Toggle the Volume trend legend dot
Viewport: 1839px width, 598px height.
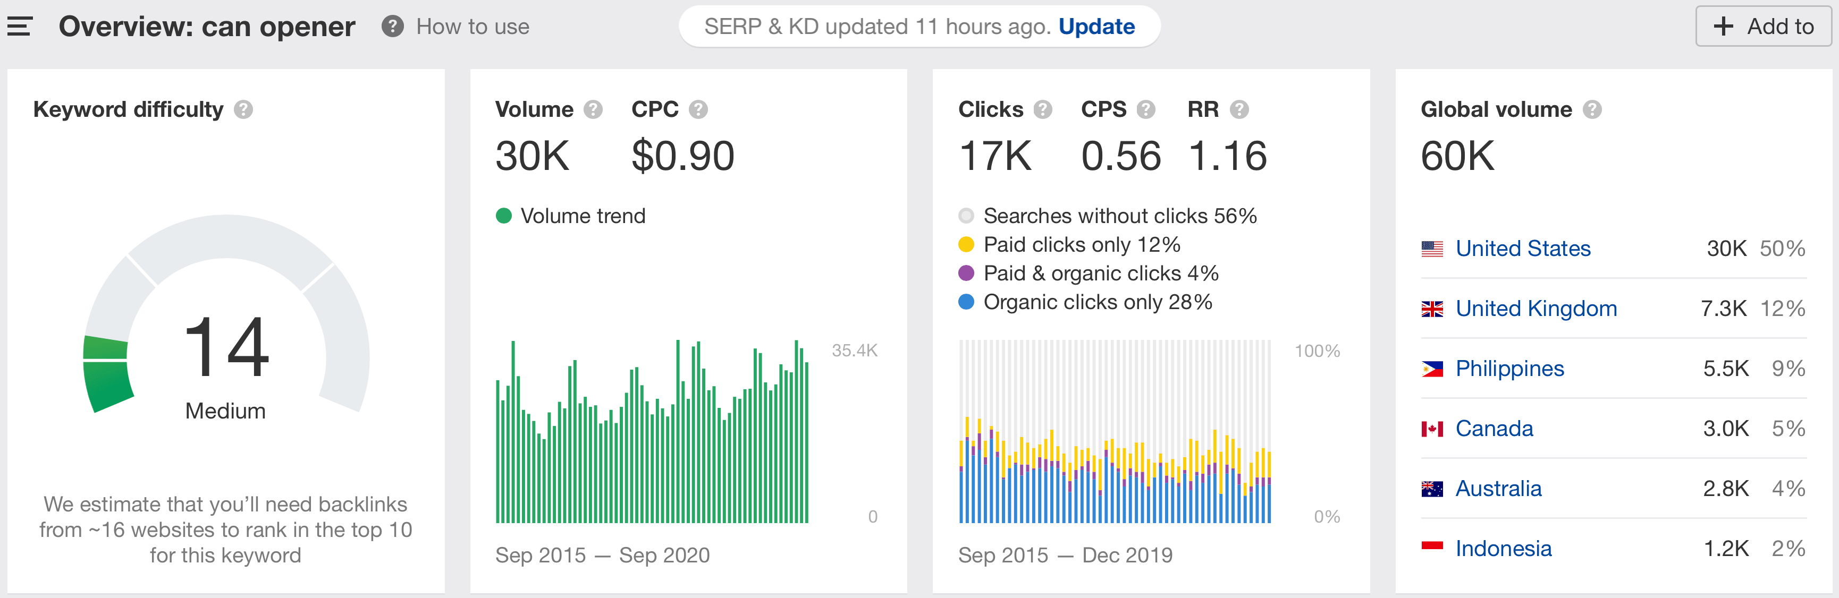pos(504,216)
